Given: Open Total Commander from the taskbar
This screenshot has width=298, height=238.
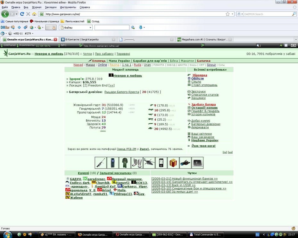Looking at the screenshot, I should (x=205, y=234).
